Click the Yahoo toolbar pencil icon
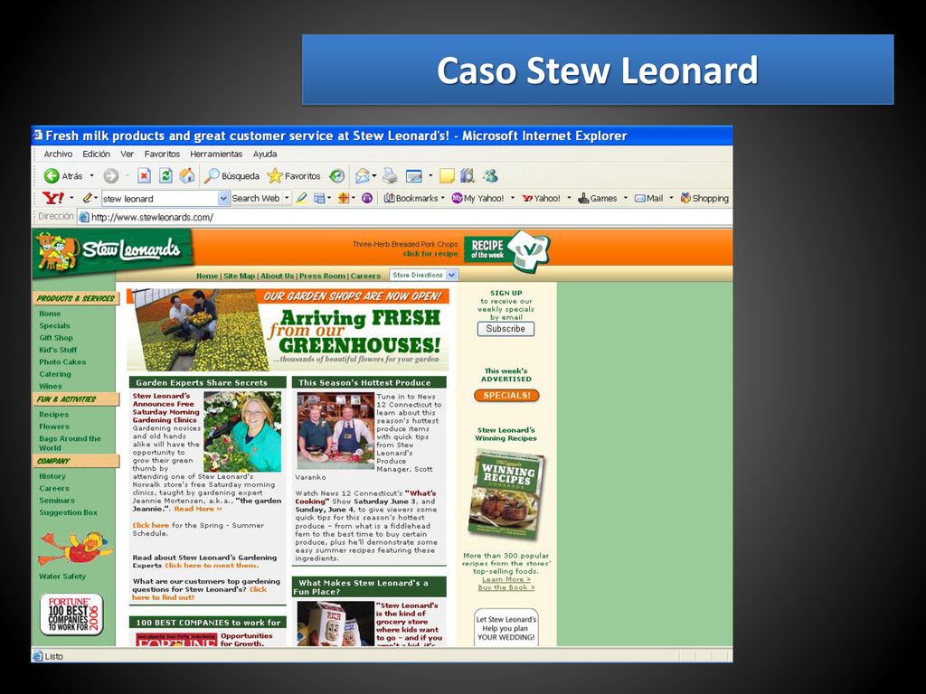Screen dimensions: 926x694 [x=88, y=198]
